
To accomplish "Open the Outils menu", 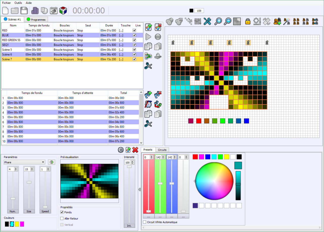I will pos(18,3).
